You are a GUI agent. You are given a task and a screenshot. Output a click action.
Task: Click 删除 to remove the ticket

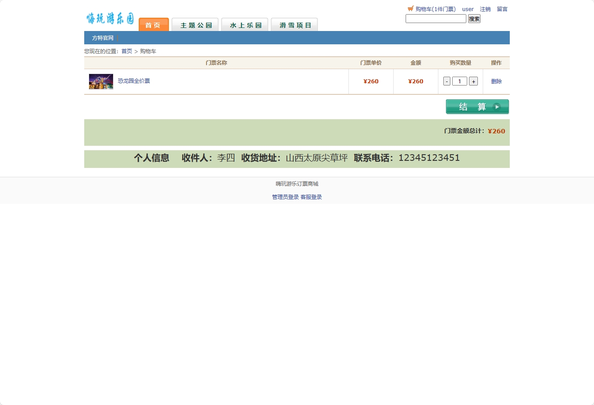[496, 82]
